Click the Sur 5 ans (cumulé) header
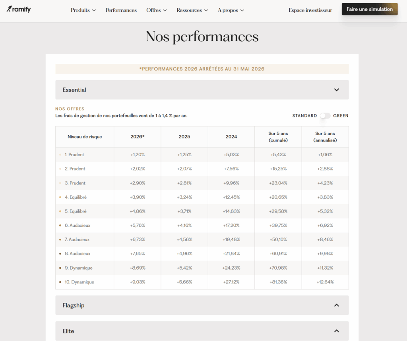Viewport: 407px width, 341px height. click(x=278, y=137)
